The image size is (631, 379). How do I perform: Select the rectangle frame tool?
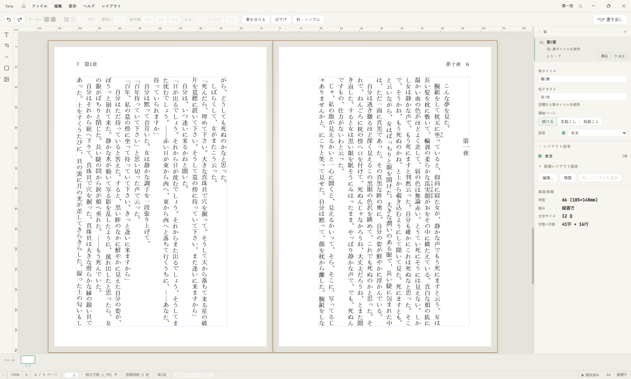pos(7,68)
